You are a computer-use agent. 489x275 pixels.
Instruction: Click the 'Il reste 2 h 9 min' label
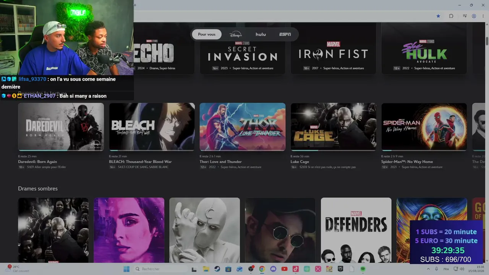pos(392,156)
